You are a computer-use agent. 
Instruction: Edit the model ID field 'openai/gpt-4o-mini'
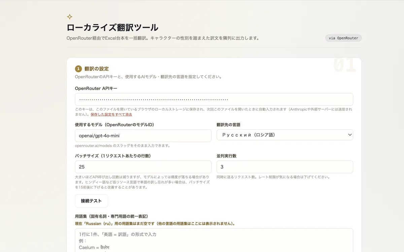[143, 136]
